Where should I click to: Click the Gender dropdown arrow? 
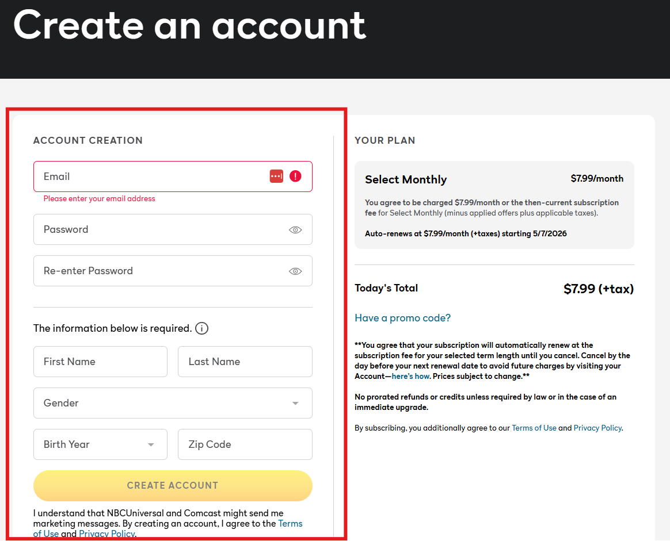pyautogui.click(x=295, y=404)
